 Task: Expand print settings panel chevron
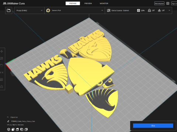click(x=169, y=11)
